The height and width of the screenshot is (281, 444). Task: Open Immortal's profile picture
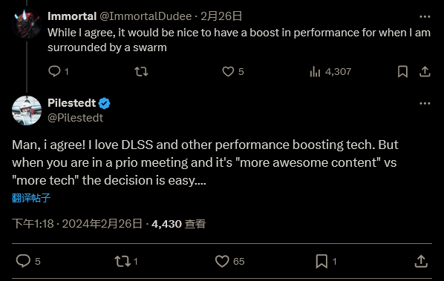(x=27, y=24)
